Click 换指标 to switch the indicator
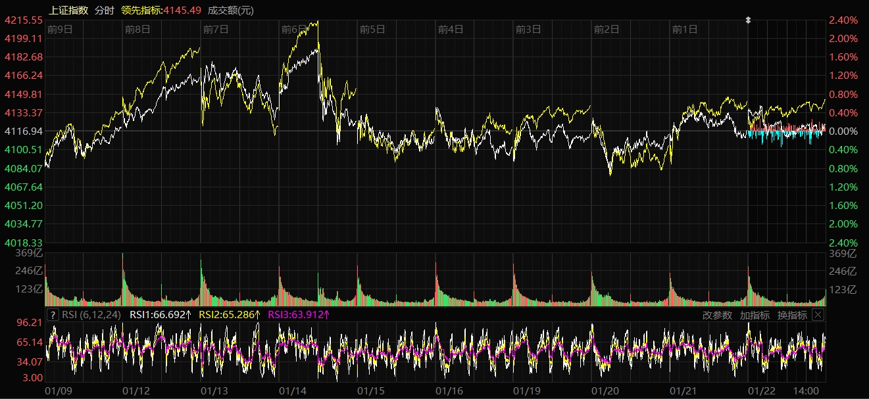The width and height of the screenshot is (869, 399). (x=792, y=315)
